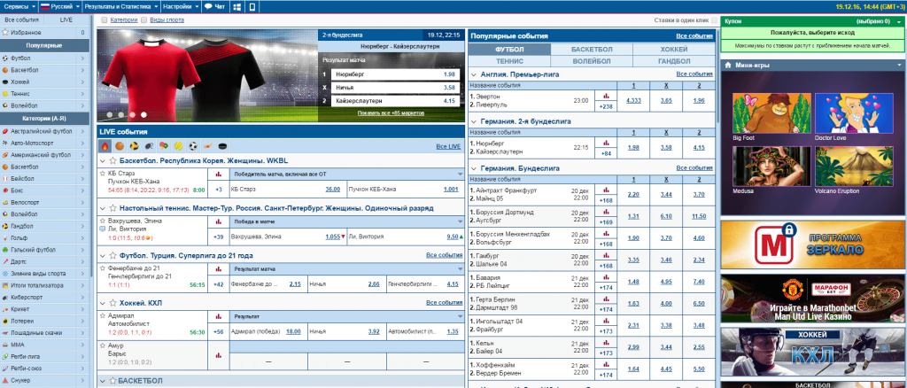Image resolution: width=907 pixels, height=388 pixels.
Task: Filter LIVE events by ice hockey puck icon
Action: [223, 146]
